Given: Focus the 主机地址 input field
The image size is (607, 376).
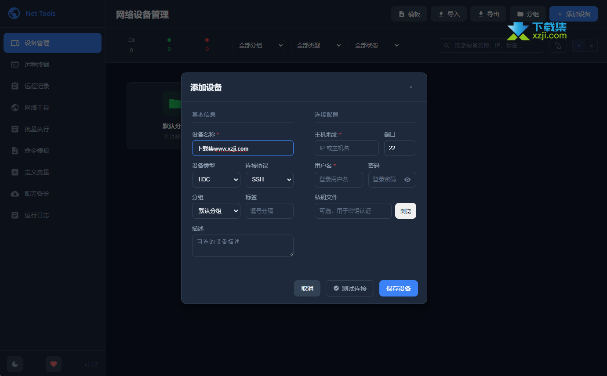Looking at the screenshot, I should tap(346, 148).
